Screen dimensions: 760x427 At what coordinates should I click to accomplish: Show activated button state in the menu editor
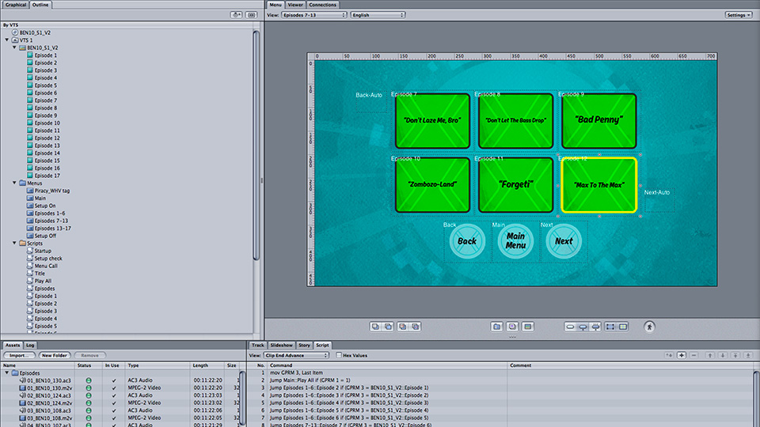[x=595, y=327]
